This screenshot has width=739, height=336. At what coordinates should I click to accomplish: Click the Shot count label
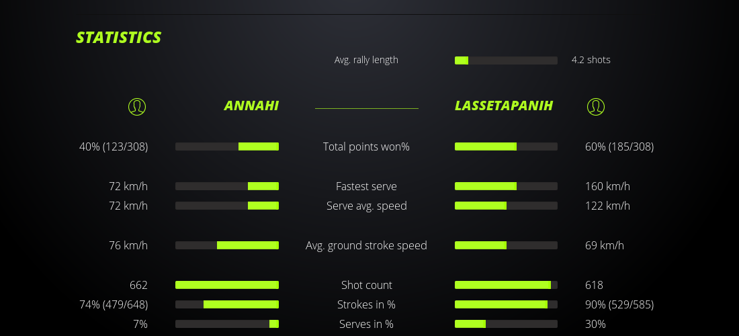366,285
